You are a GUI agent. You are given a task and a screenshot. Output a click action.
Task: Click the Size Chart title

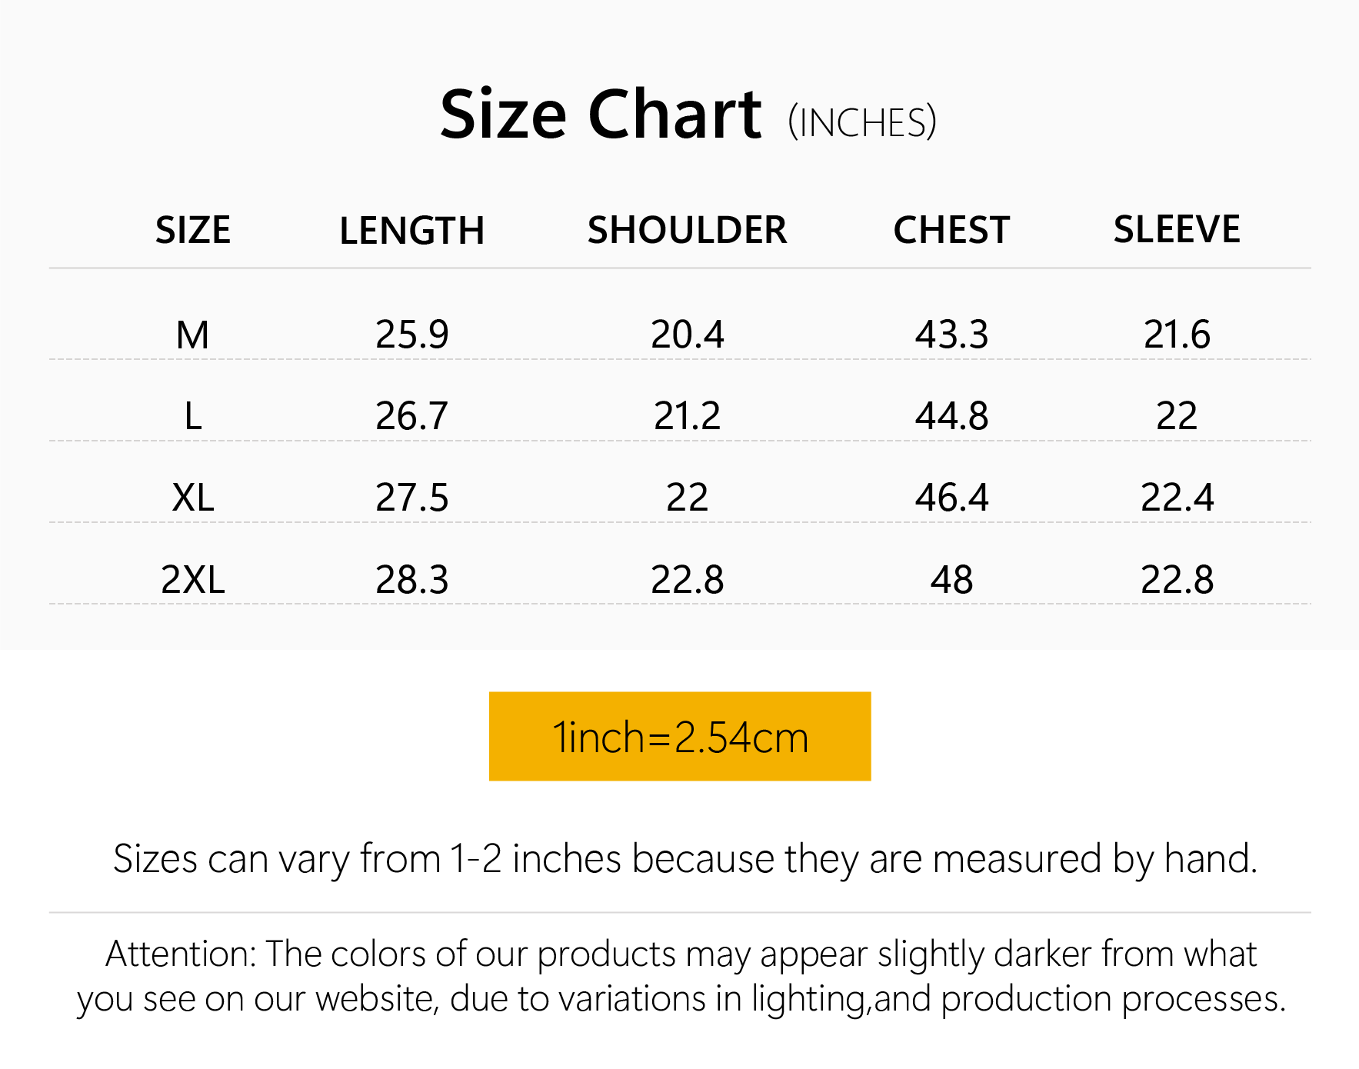(600, 115)
